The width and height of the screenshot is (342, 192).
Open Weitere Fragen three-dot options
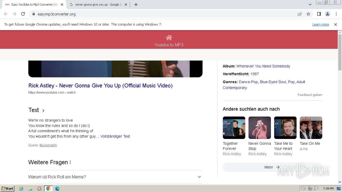(x=70, y=162)
